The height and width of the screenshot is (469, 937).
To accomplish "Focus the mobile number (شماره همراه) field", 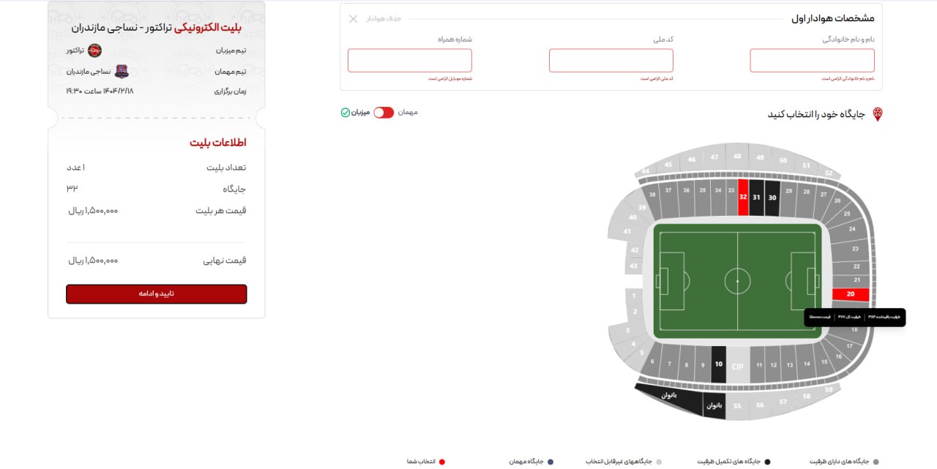I will [409, 61].
